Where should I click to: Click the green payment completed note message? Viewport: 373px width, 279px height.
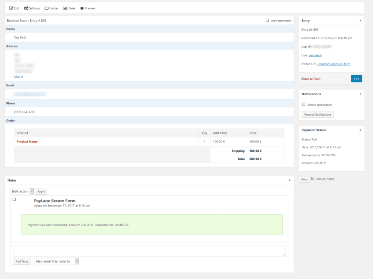point(152,224)
